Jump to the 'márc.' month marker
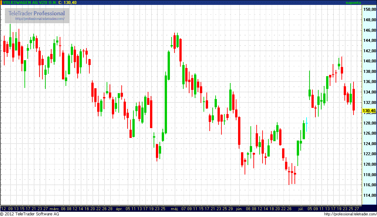The height and width of the screenshot is (217, 377). [54, 209]
